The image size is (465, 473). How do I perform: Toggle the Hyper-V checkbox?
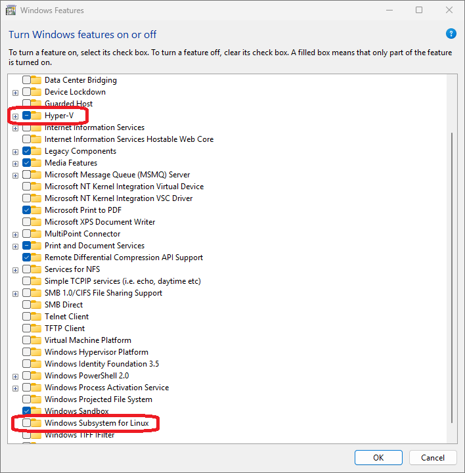(x=26, y=116)
